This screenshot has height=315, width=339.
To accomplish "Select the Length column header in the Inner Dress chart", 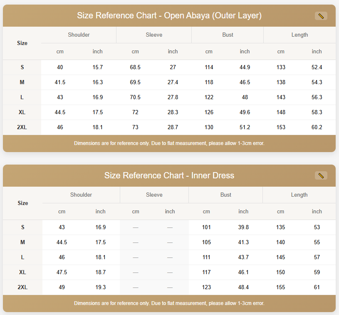I will pyautogui.click(x=299, y=195).
